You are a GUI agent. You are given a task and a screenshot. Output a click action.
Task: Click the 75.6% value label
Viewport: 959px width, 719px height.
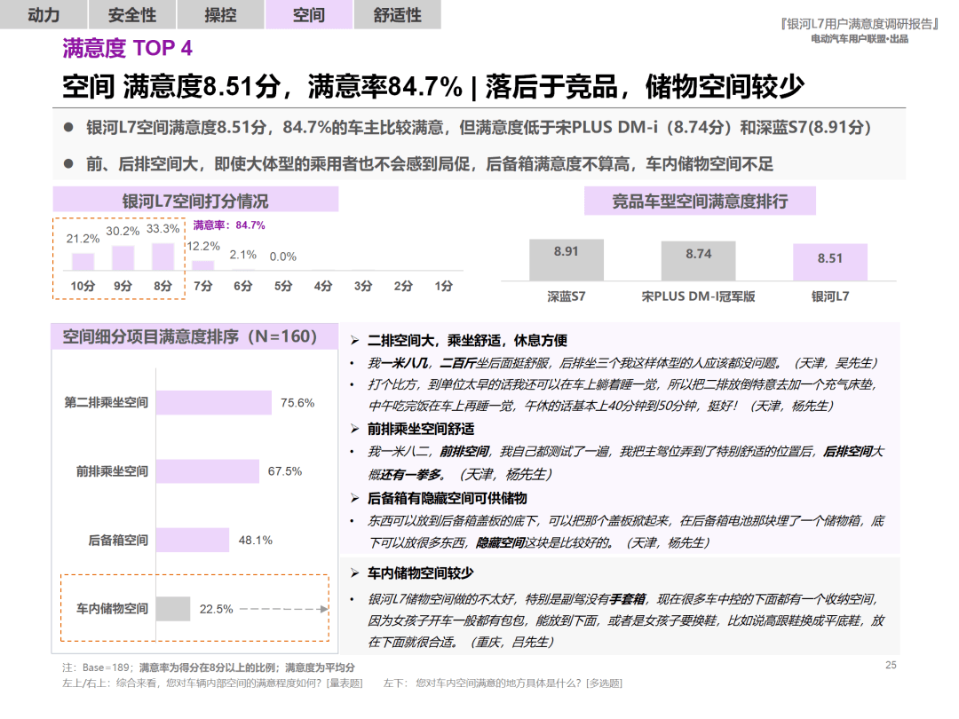pyautogui.click(x=297, y=403)
